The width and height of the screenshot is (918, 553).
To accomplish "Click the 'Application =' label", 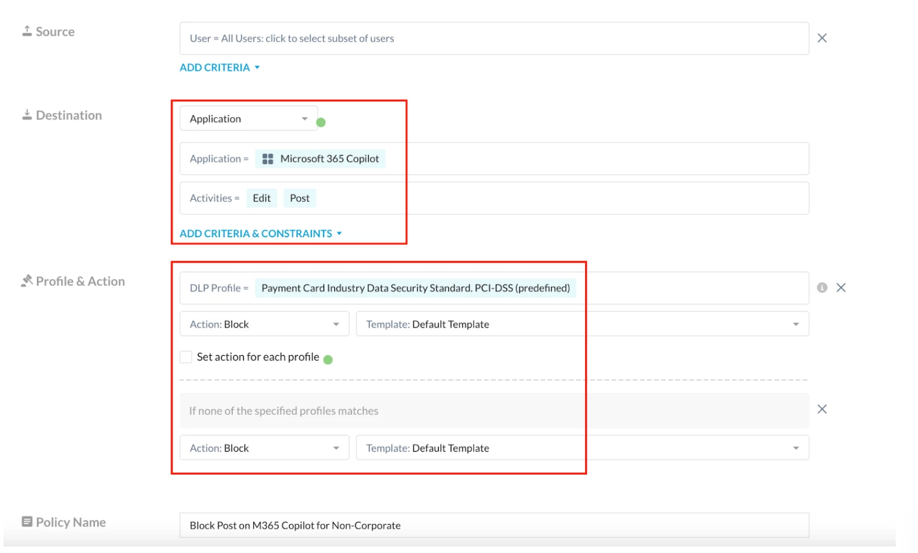I will click(219, 159).
